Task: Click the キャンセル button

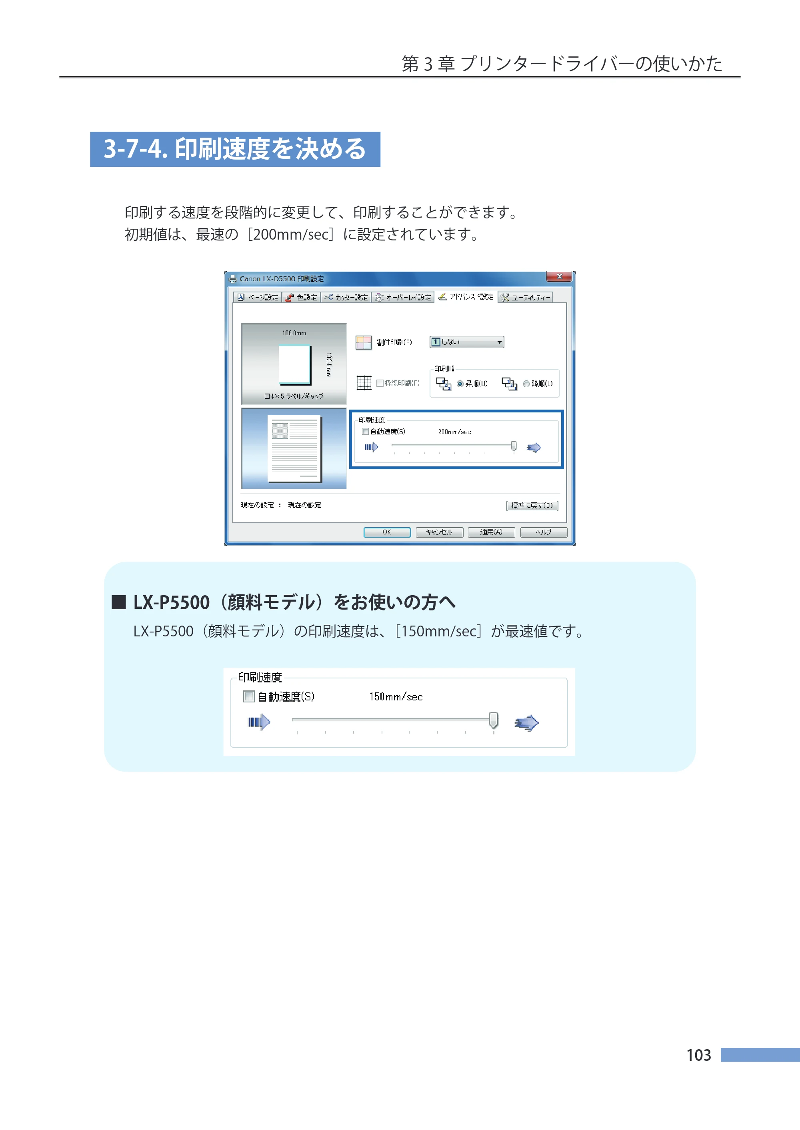Action: pyautogui.click(x=439, y=532)
